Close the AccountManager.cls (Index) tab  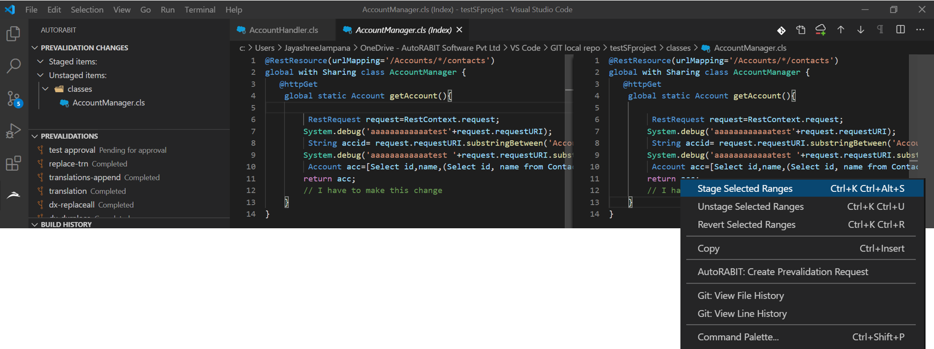[x=459, y=30]
